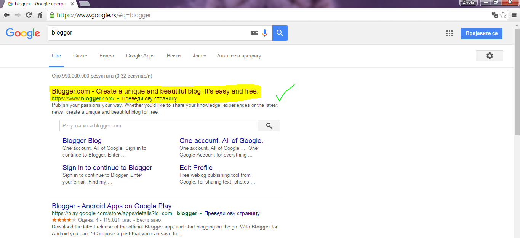Open the Chrome hamburger menu
Viewport: 520px width, 238px height.
(514, 15)
